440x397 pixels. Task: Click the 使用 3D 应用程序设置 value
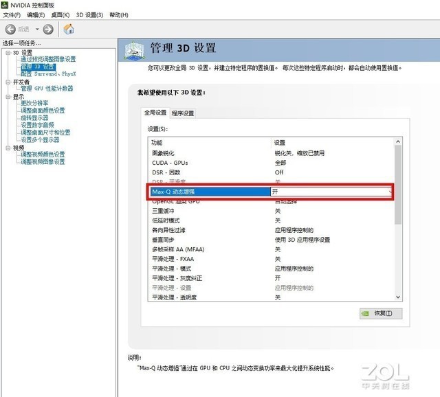pos(302,240)
